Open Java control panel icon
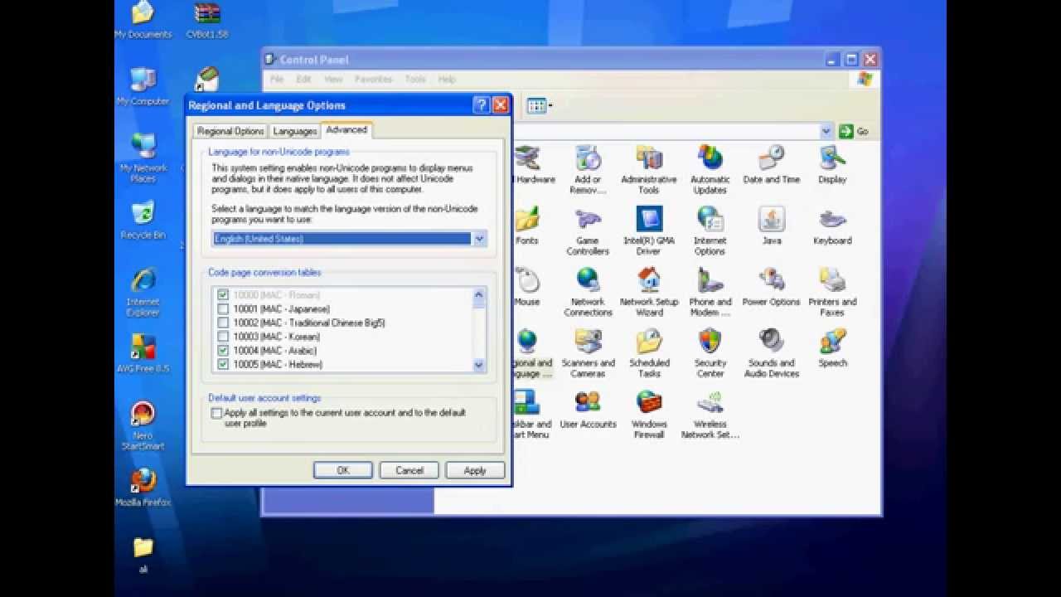1061x597 pixels. coord(772,226)
